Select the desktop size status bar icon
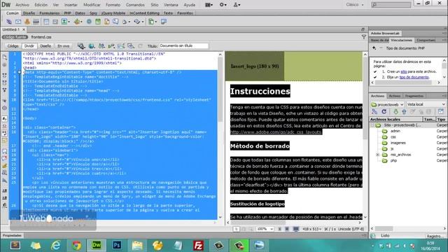This screenshot has width=448, height=252. click(x=296, y=229)
